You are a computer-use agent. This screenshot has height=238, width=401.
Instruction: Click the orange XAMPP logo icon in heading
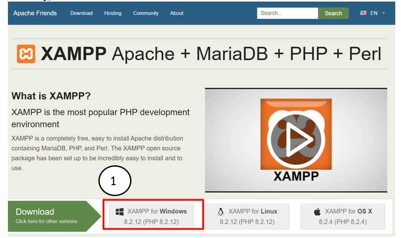[26, 54]
